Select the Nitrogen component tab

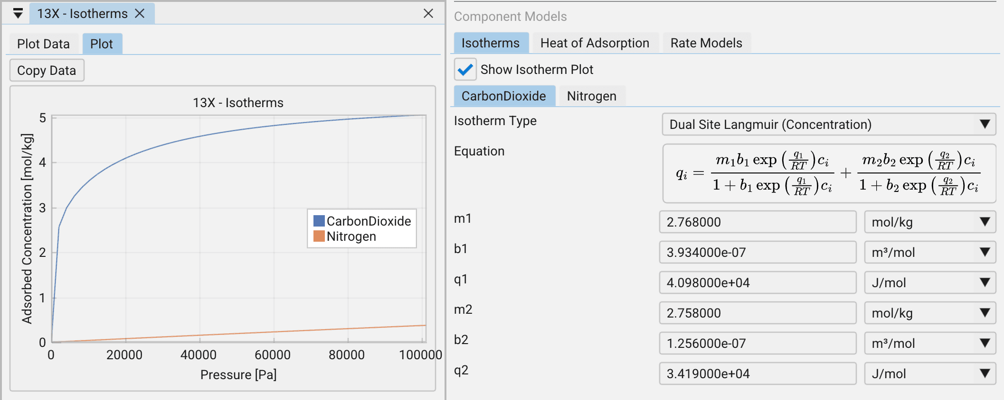tap(591, 96)
